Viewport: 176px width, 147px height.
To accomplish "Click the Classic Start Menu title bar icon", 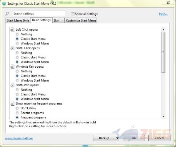I will 4,4.
